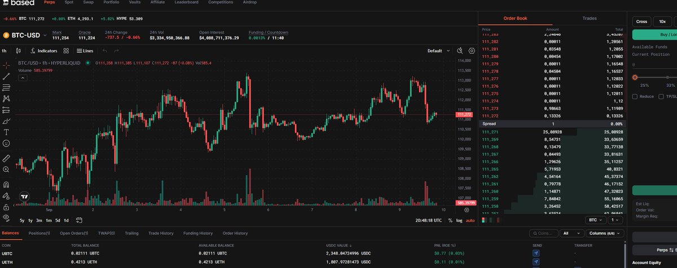The image size is (677, 268).
Task: Select the ruler measure tool
Action: [6, 158]
